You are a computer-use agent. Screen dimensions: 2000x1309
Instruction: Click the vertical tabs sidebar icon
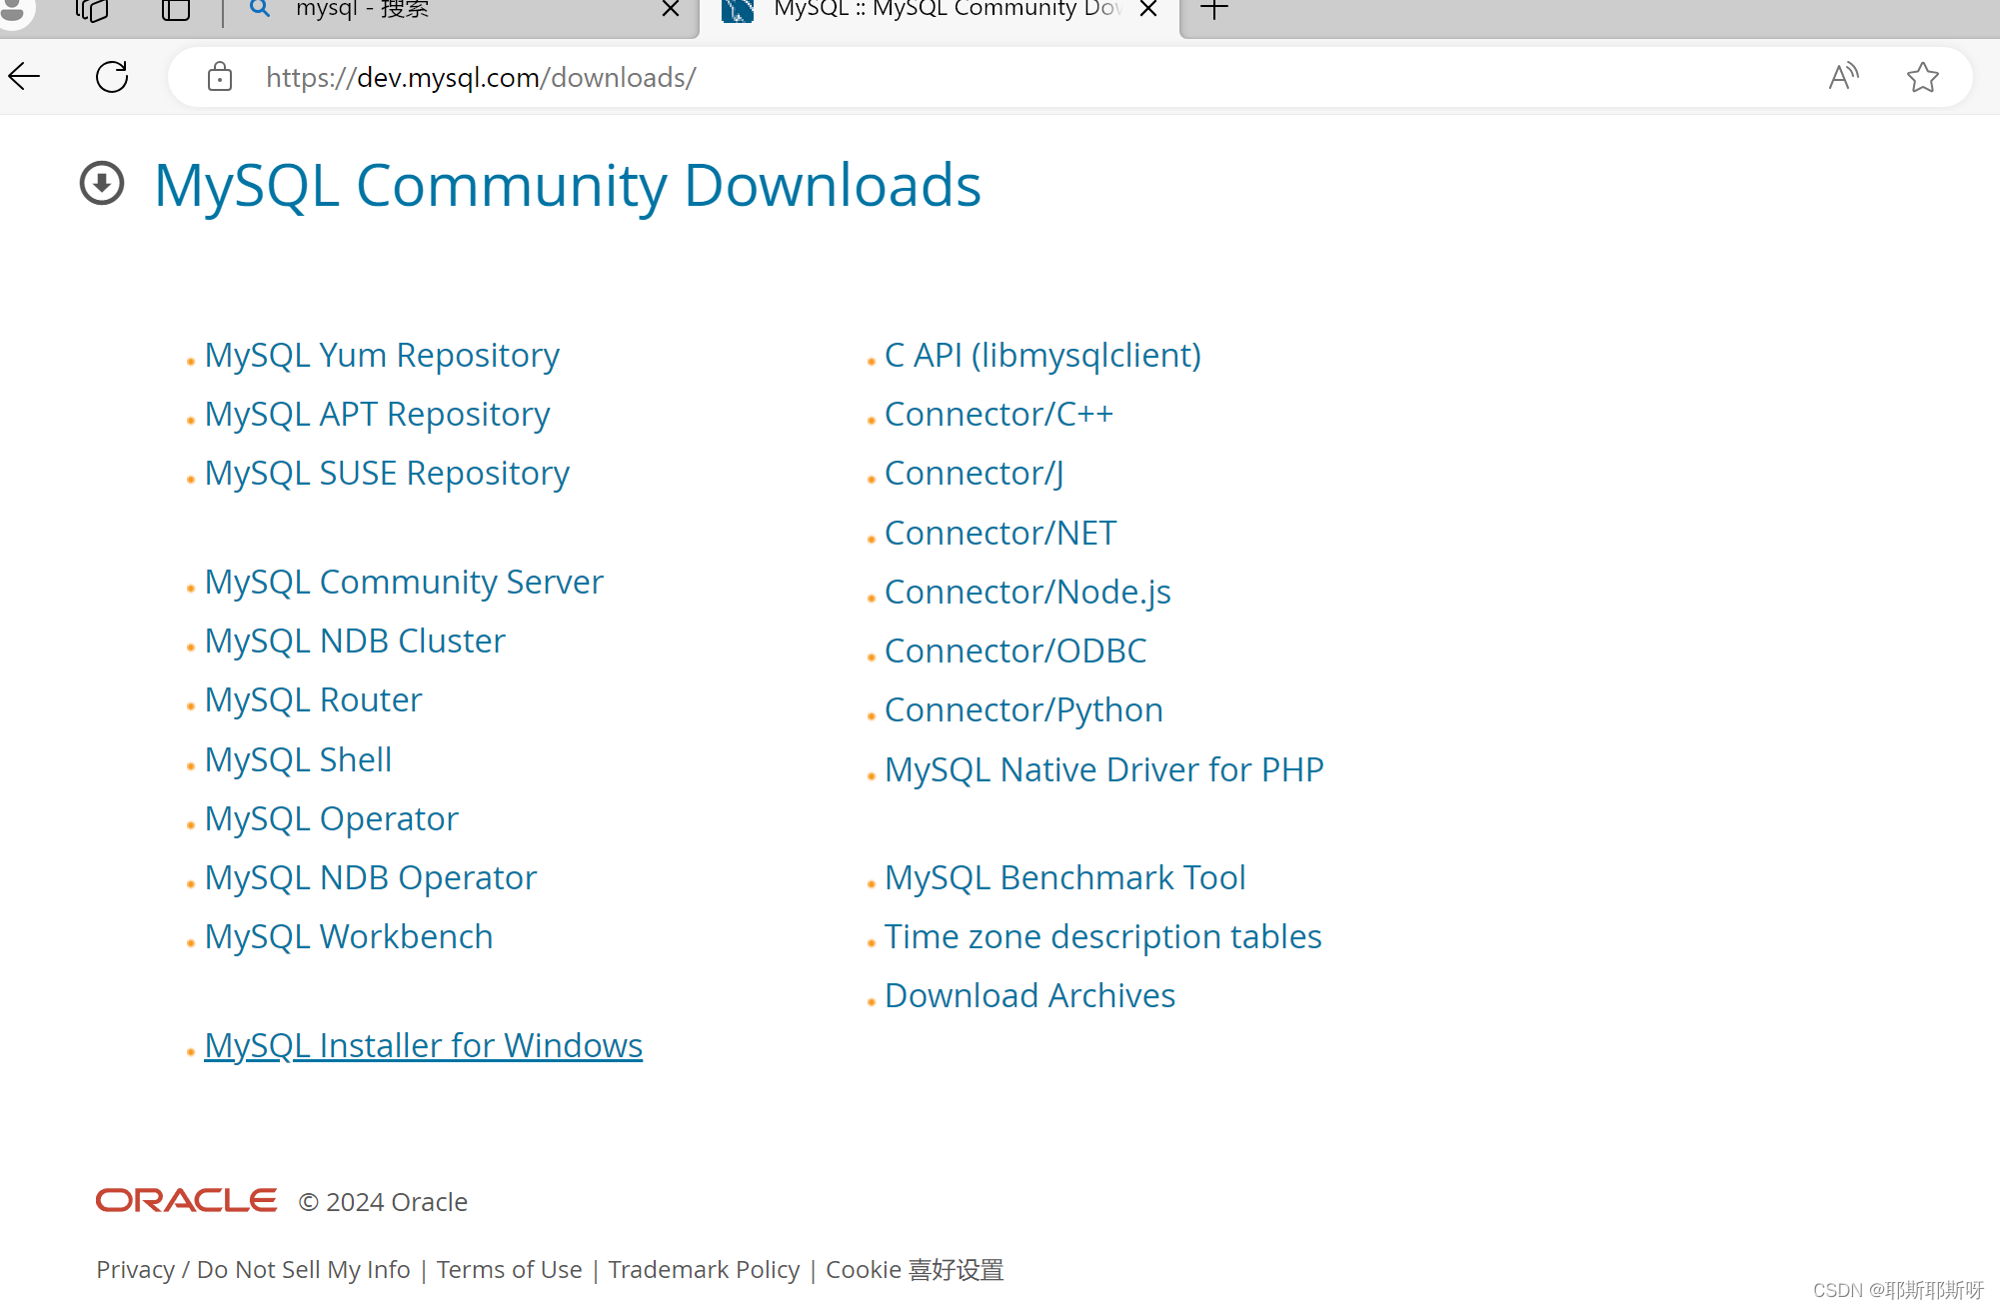(x=176, y=10)
